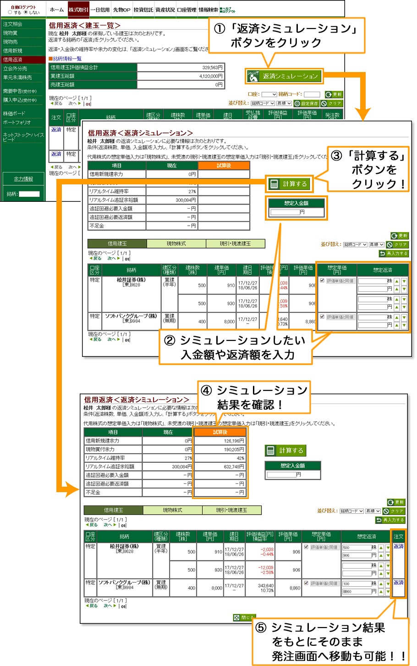Click 銘柄 search field in left sidebar

pyautogui.click(x=29, y=194)
